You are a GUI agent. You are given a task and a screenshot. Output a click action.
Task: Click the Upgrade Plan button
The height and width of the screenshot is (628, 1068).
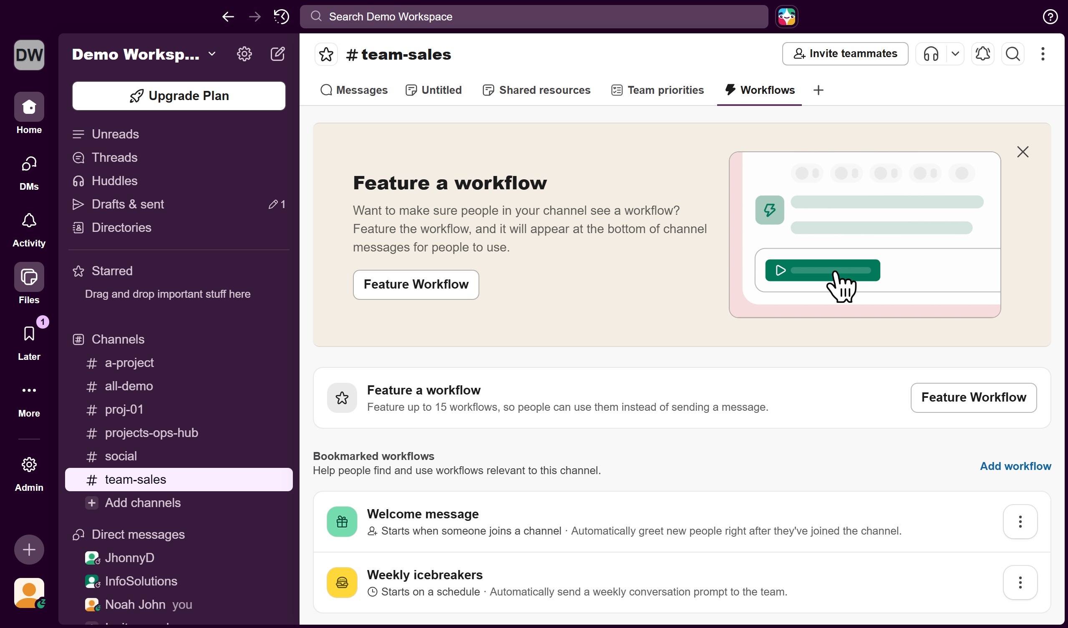pos(179,96)
